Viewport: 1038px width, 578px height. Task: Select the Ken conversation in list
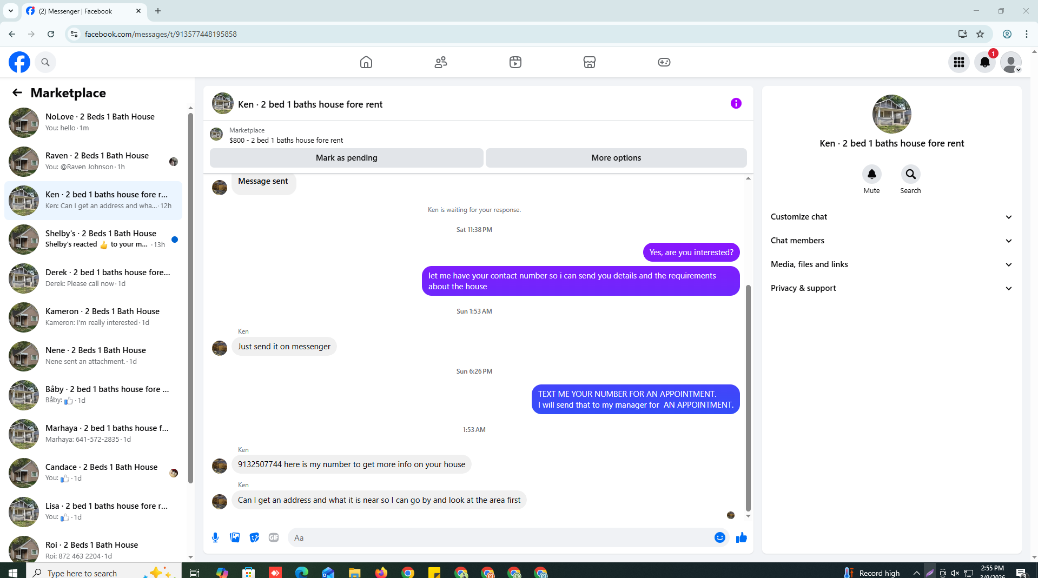[93, 200]
